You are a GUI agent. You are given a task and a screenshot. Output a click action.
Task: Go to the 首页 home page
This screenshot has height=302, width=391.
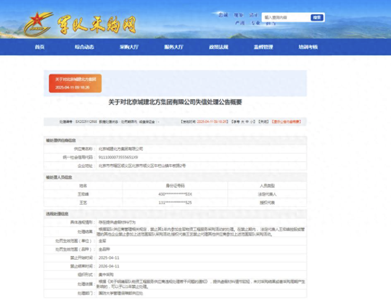pyautogui.click(x=40, y=47)
